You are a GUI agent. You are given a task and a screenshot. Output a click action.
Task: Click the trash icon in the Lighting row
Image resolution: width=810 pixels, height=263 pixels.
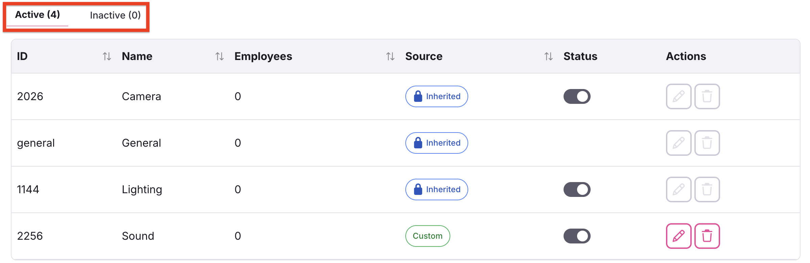click(x=707, y=189)
